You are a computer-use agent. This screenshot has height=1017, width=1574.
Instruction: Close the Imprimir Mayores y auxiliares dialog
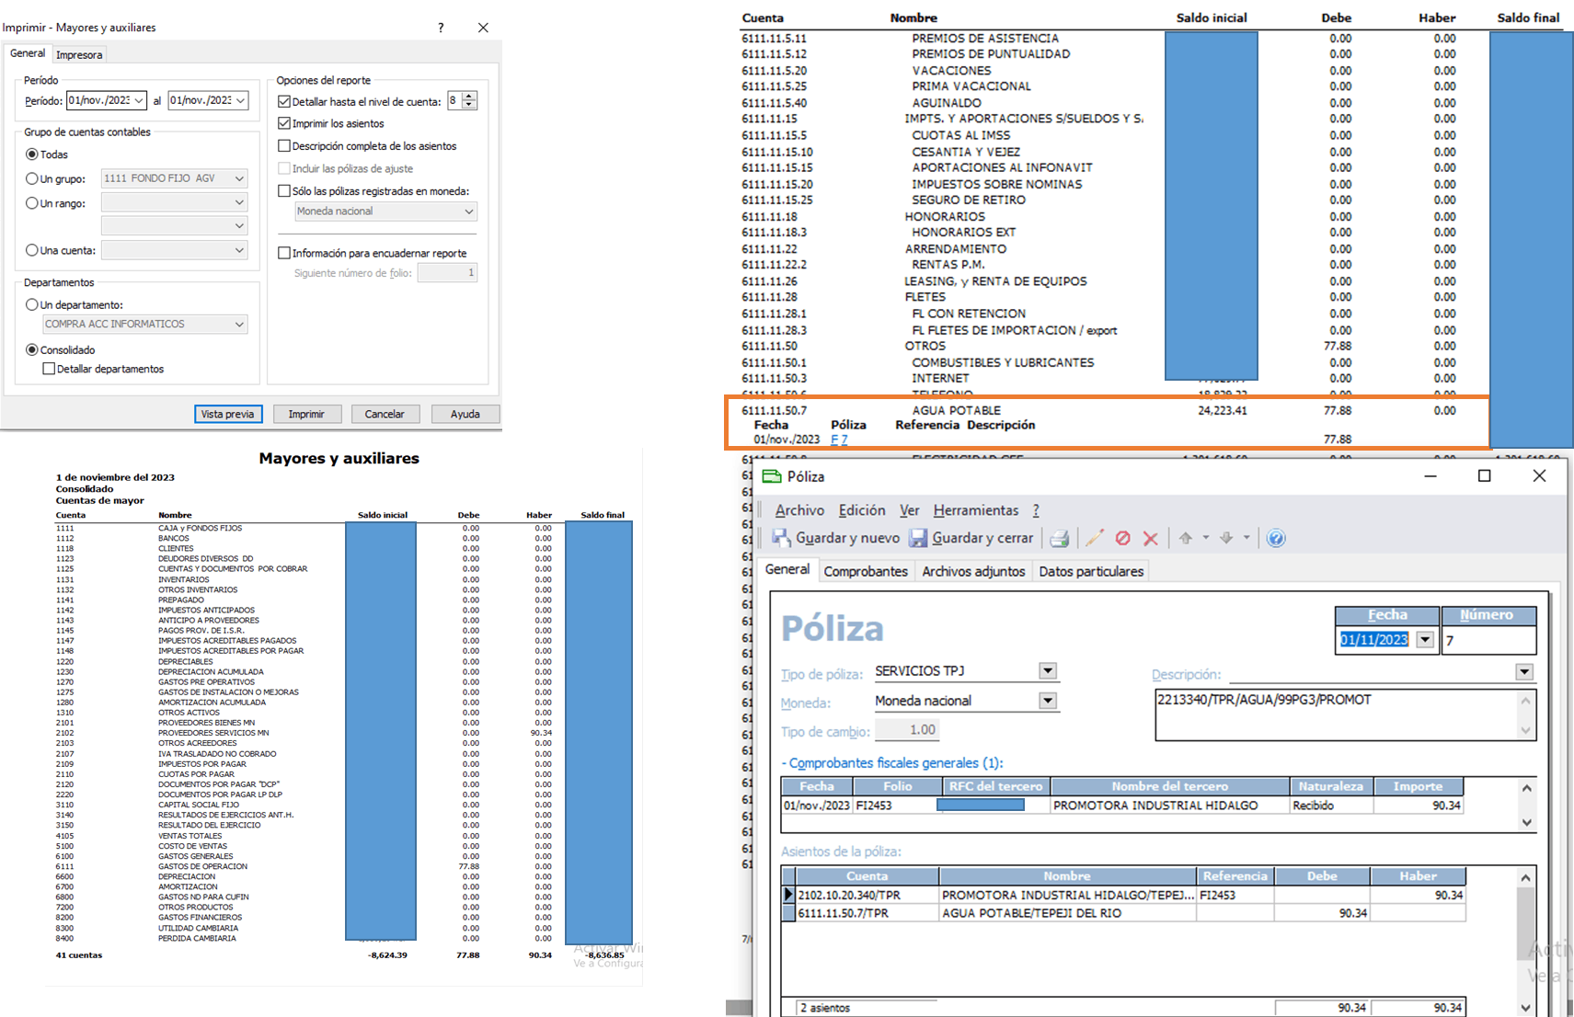[483, 28]
